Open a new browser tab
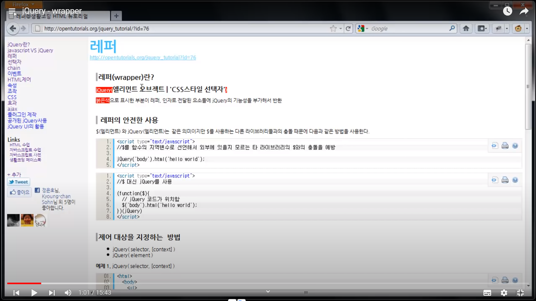Screen dimensions: 536x301 (x=116, y=16)
